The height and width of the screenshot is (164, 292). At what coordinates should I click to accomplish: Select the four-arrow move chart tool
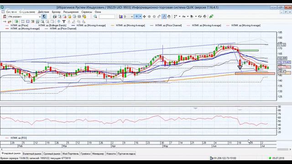coord(144,16)
